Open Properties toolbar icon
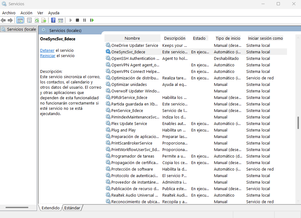 [29, 20]
